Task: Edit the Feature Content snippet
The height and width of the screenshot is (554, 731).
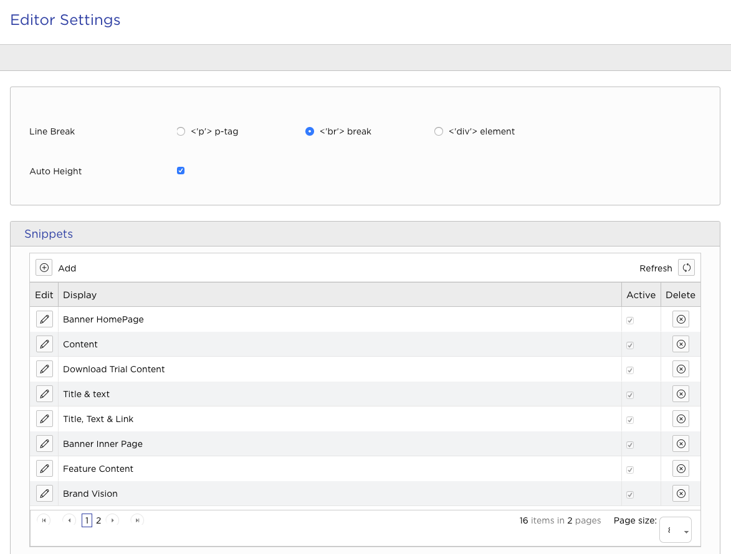Action: pyautogui.click(x=44, y=469)
